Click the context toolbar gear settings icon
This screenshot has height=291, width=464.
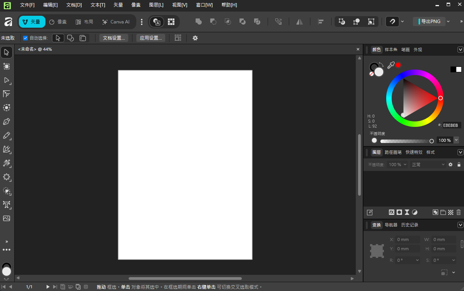(195, 38)
